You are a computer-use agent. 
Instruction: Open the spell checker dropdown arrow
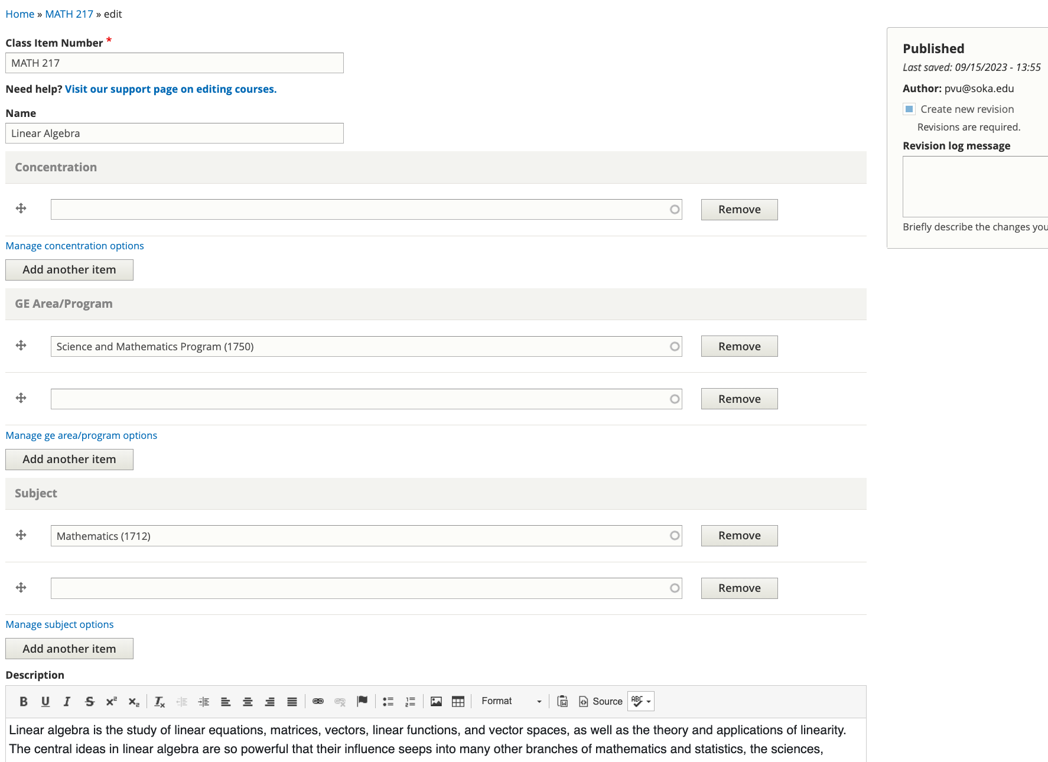coord(649,701)
